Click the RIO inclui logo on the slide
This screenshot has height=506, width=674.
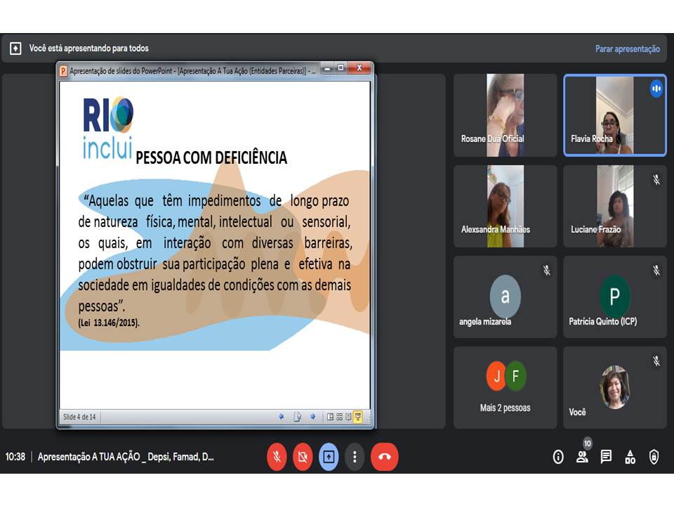(108, 128)
